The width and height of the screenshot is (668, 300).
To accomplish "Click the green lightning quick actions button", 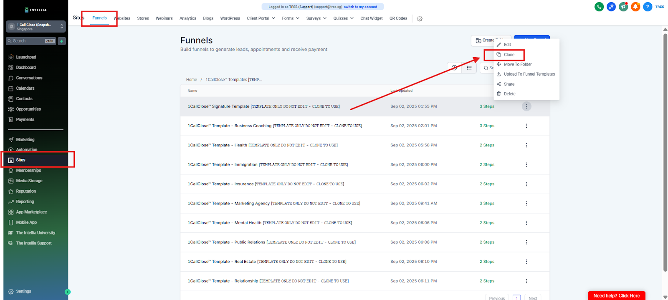I will pos(62,41).
